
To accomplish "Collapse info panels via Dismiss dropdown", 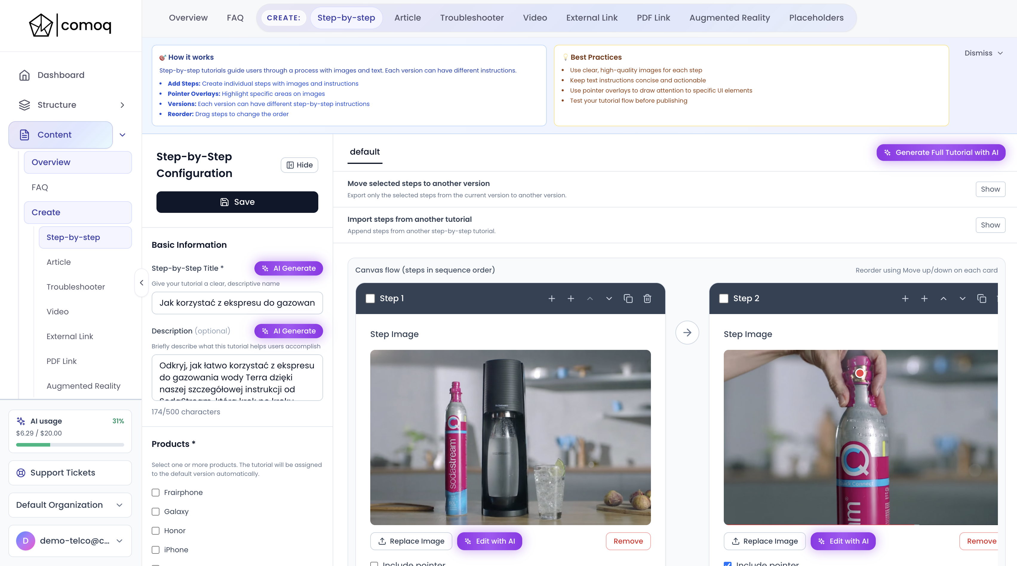I will point(983,53).
